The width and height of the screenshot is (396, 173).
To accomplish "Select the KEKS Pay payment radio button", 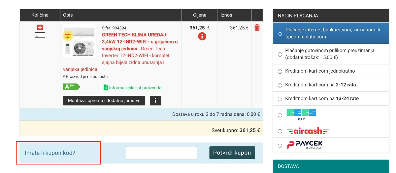I will (280, 115).
